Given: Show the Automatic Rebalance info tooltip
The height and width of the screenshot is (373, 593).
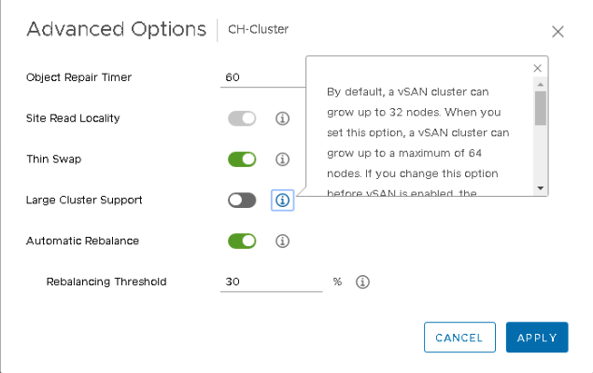Looking at the screenshot, I should point(282,241).
